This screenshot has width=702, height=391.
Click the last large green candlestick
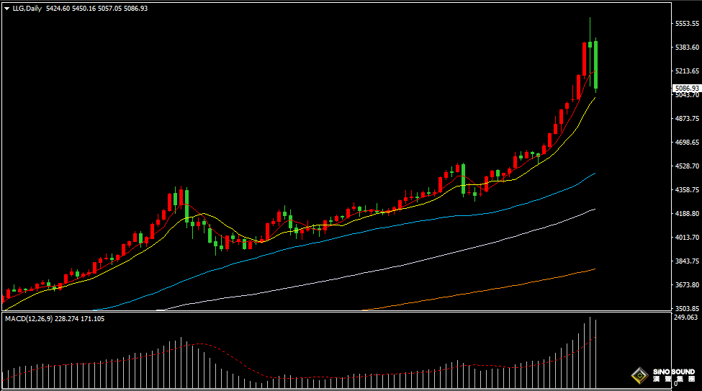coord(595,65)
